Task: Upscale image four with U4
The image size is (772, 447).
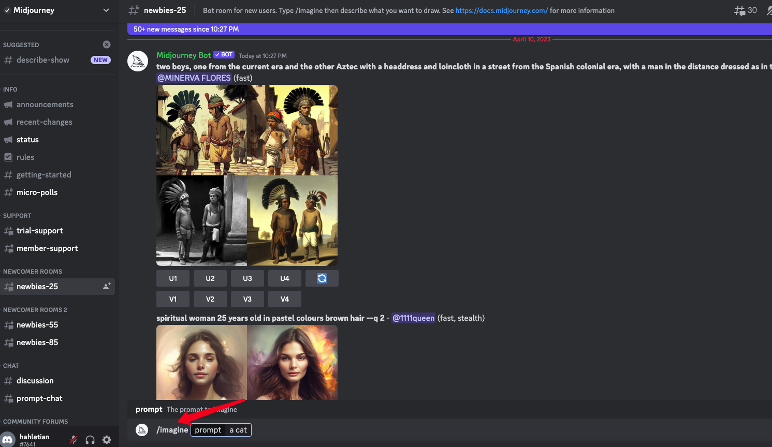Action: 285,278
